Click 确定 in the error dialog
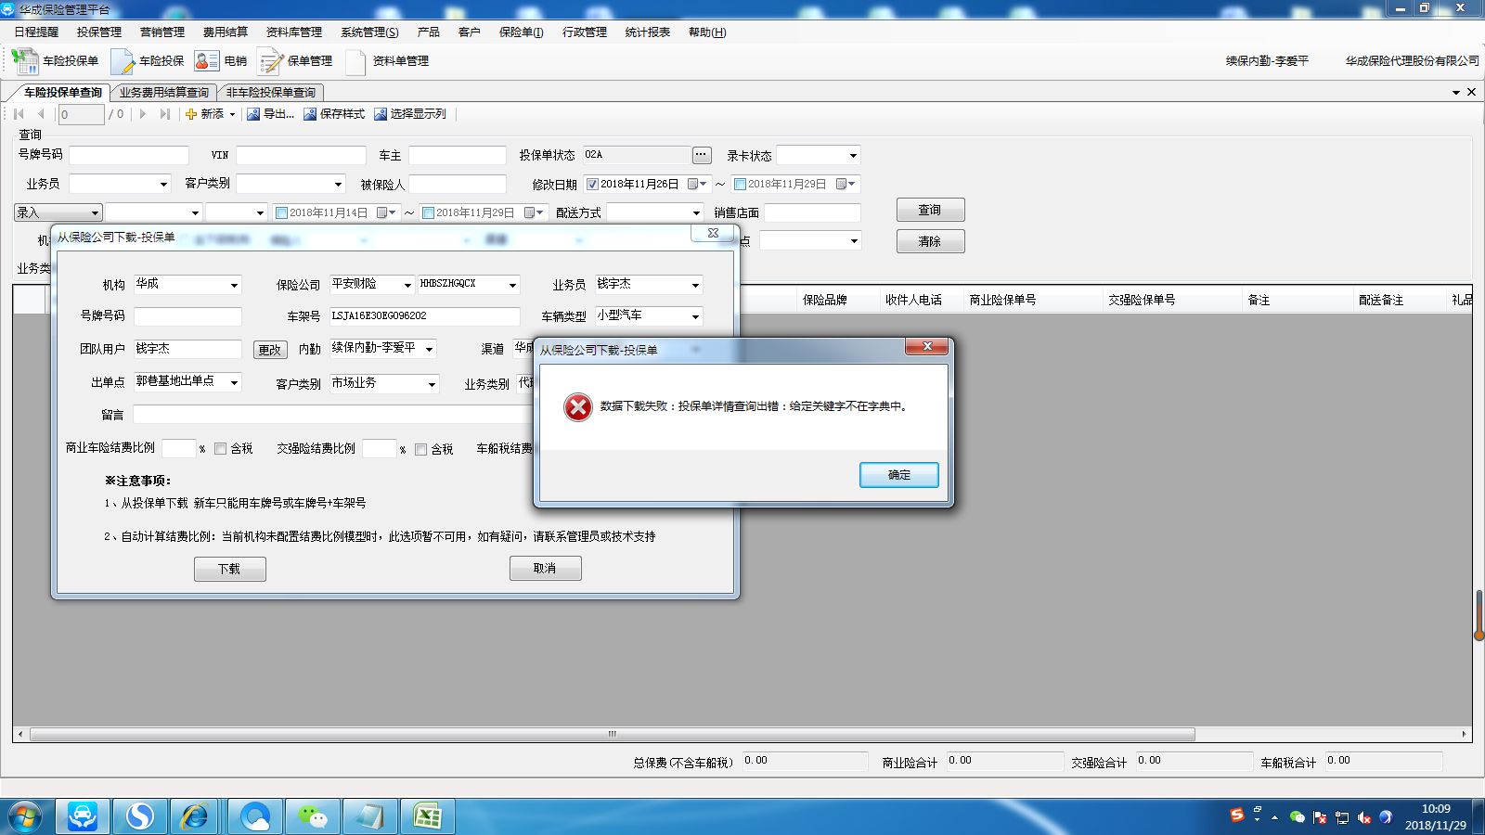 [899, 475]
